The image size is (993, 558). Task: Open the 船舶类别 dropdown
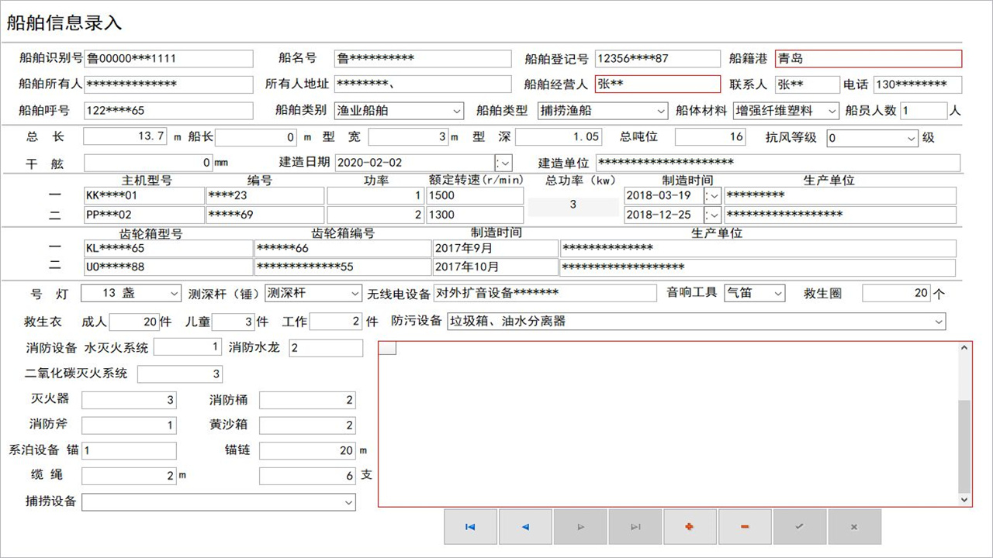456,111
